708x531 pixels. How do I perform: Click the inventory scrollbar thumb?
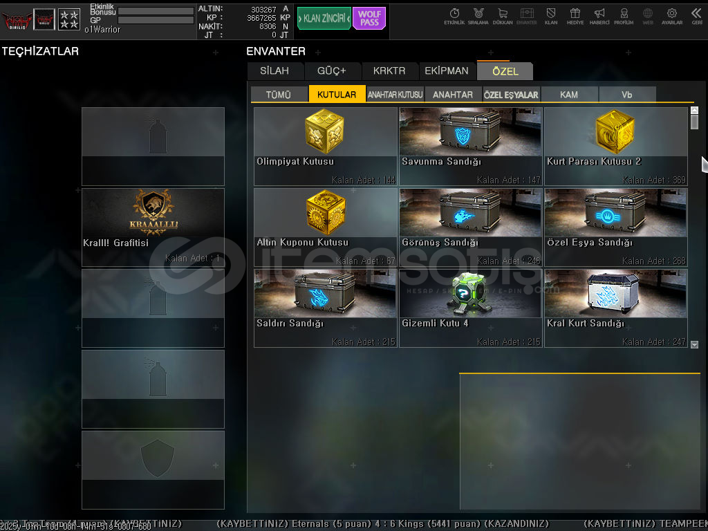(x=694, y=122)
